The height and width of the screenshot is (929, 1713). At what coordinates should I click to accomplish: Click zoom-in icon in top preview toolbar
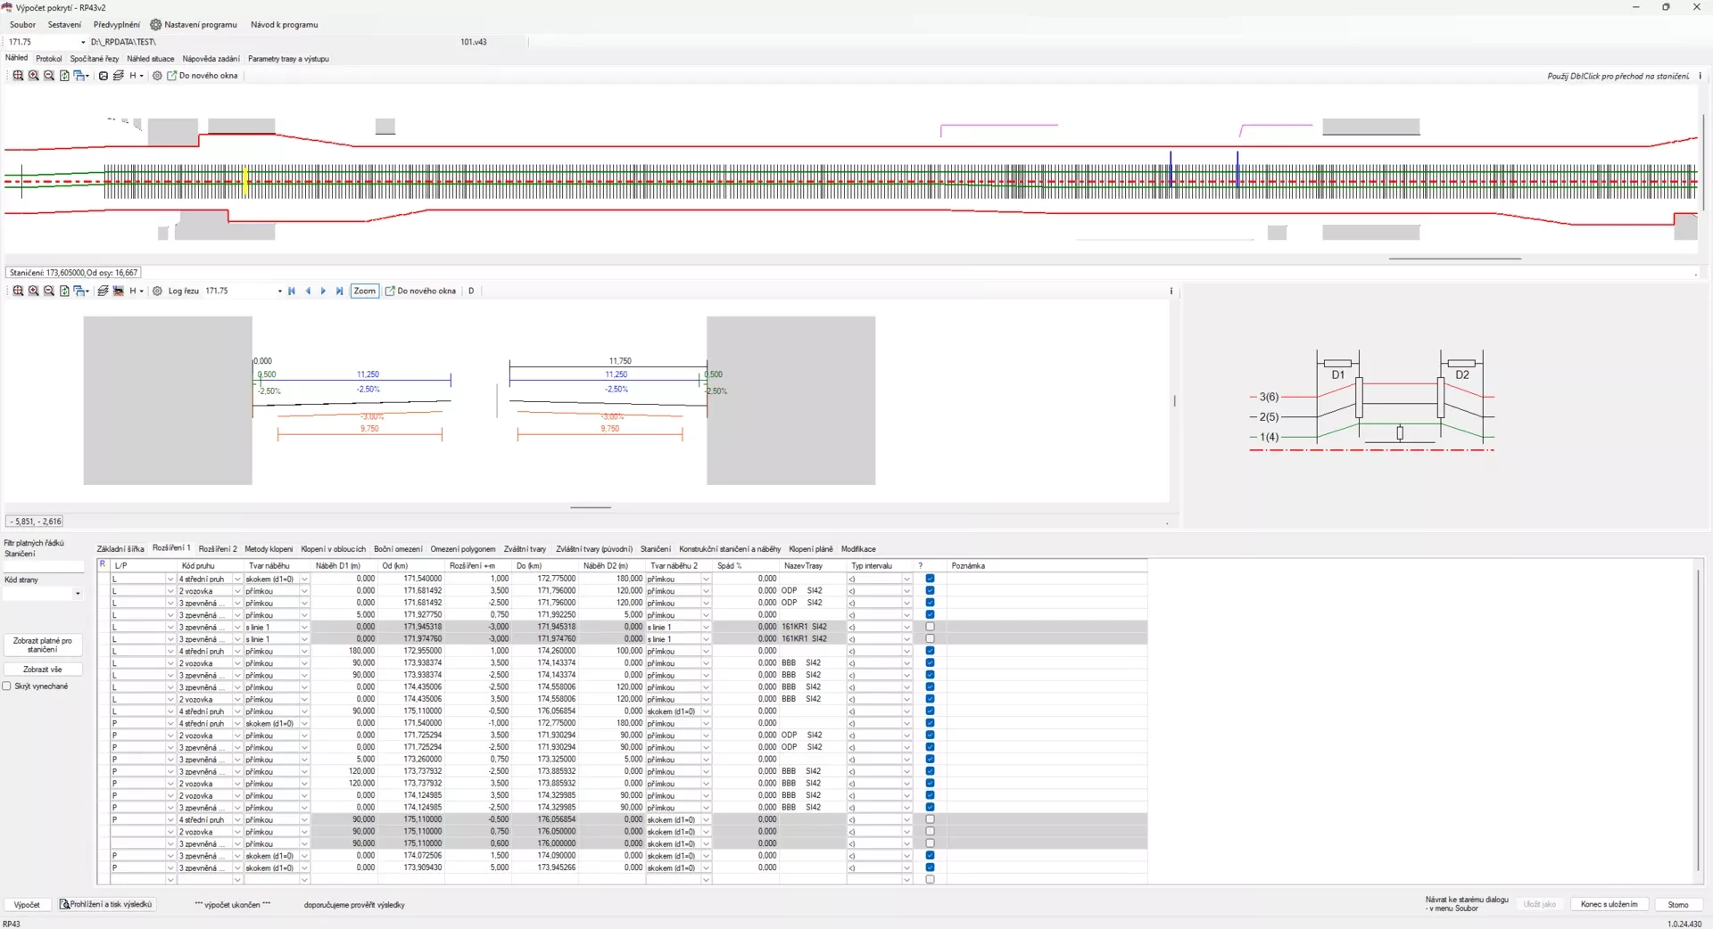point(33,76)
